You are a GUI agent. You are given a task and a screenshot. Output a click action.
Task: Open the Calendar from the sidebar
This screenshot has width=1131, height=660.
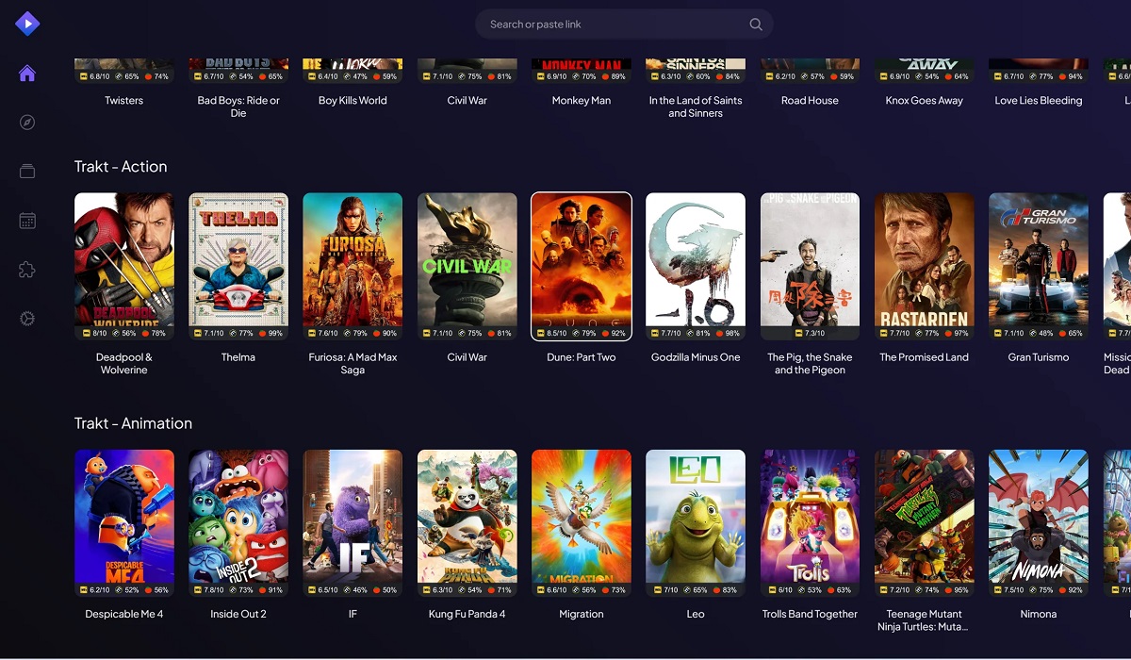click(27, 220)
